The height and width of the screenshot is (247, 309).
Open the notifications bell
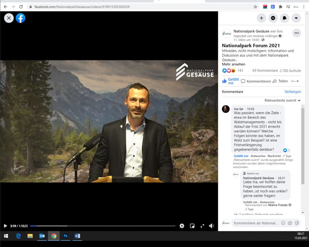(x=285, y=18)
